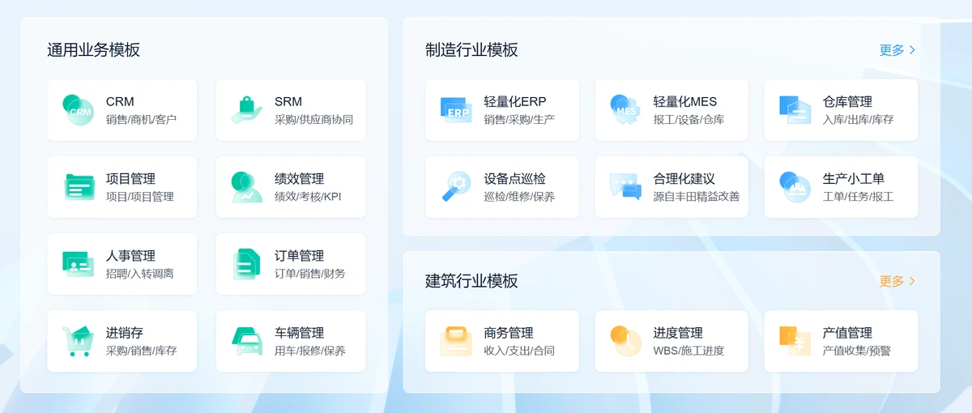The height and width of the screenshot is (413, 972).
Task: Choose the 生产小工单 template card
Action: (840, 187)
